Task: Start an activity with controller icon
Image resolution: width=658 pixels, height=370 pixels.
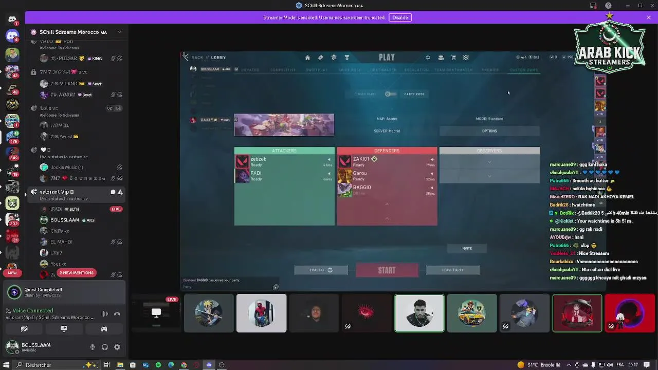Action: coord(104,329)
